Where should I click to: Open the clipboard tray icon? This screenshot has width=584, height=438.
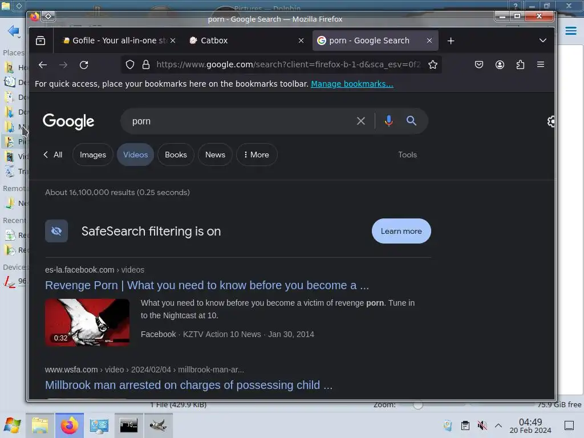(465, 425)
